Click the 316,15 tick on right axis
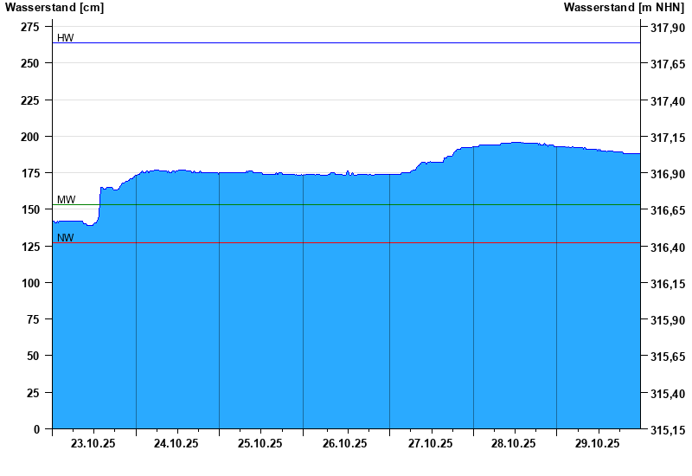 tap(667, 283)
